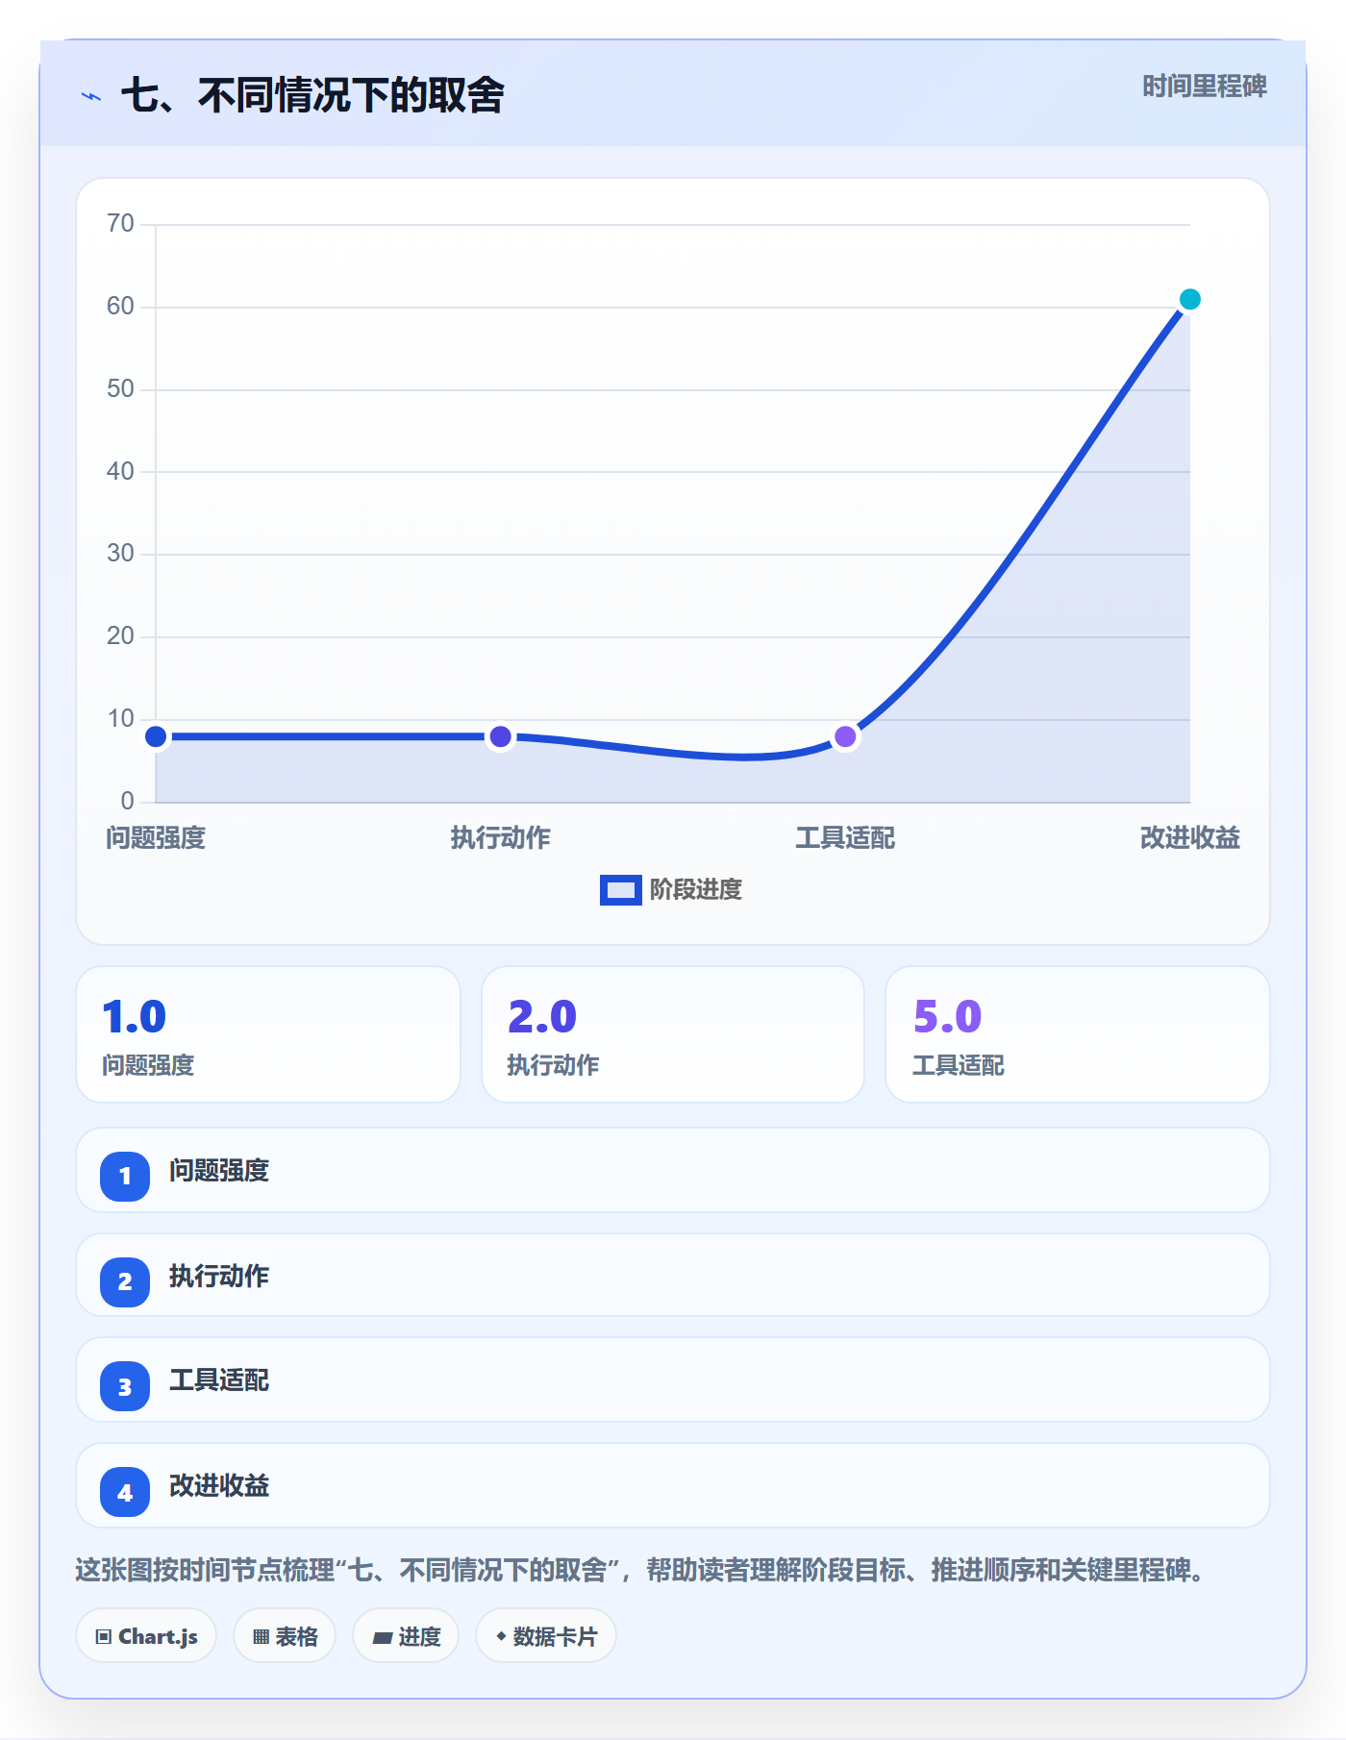Click the 1.0 value in the stat card

click(x=135, y=1017)
